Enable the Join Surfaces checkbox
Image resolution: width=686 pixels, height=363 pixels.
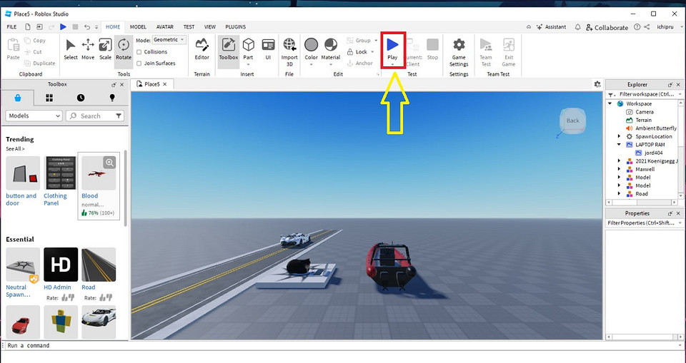pyautogui.click(x=139, y=63)
